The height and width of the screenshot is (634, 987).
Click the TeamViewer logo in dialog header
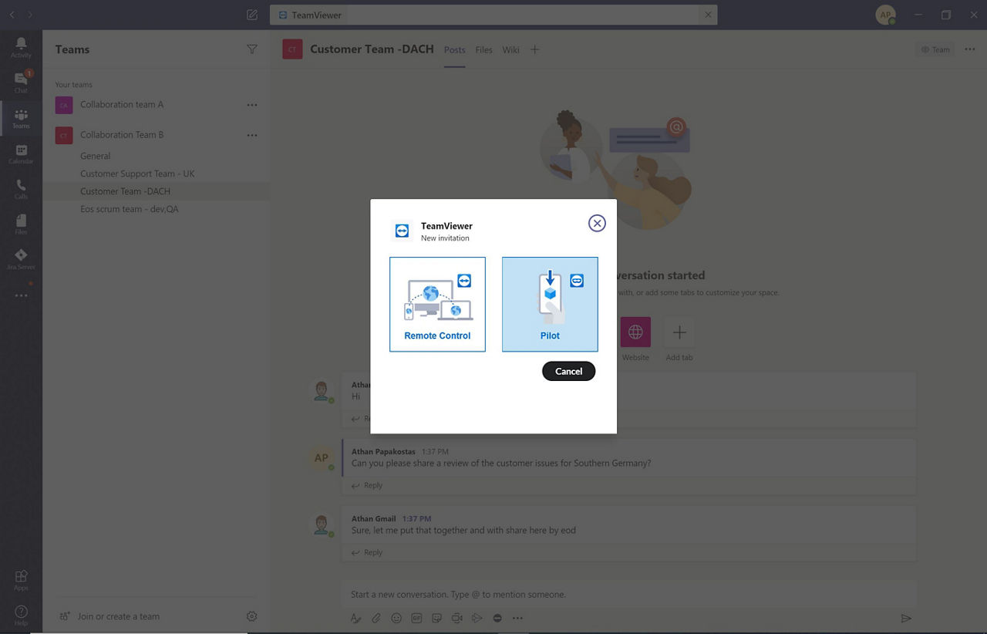coord(402,231)
